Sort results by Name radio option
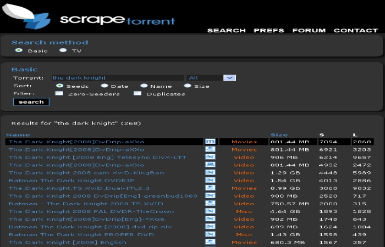Screen dimensions: 385x247 click(144, 86)
